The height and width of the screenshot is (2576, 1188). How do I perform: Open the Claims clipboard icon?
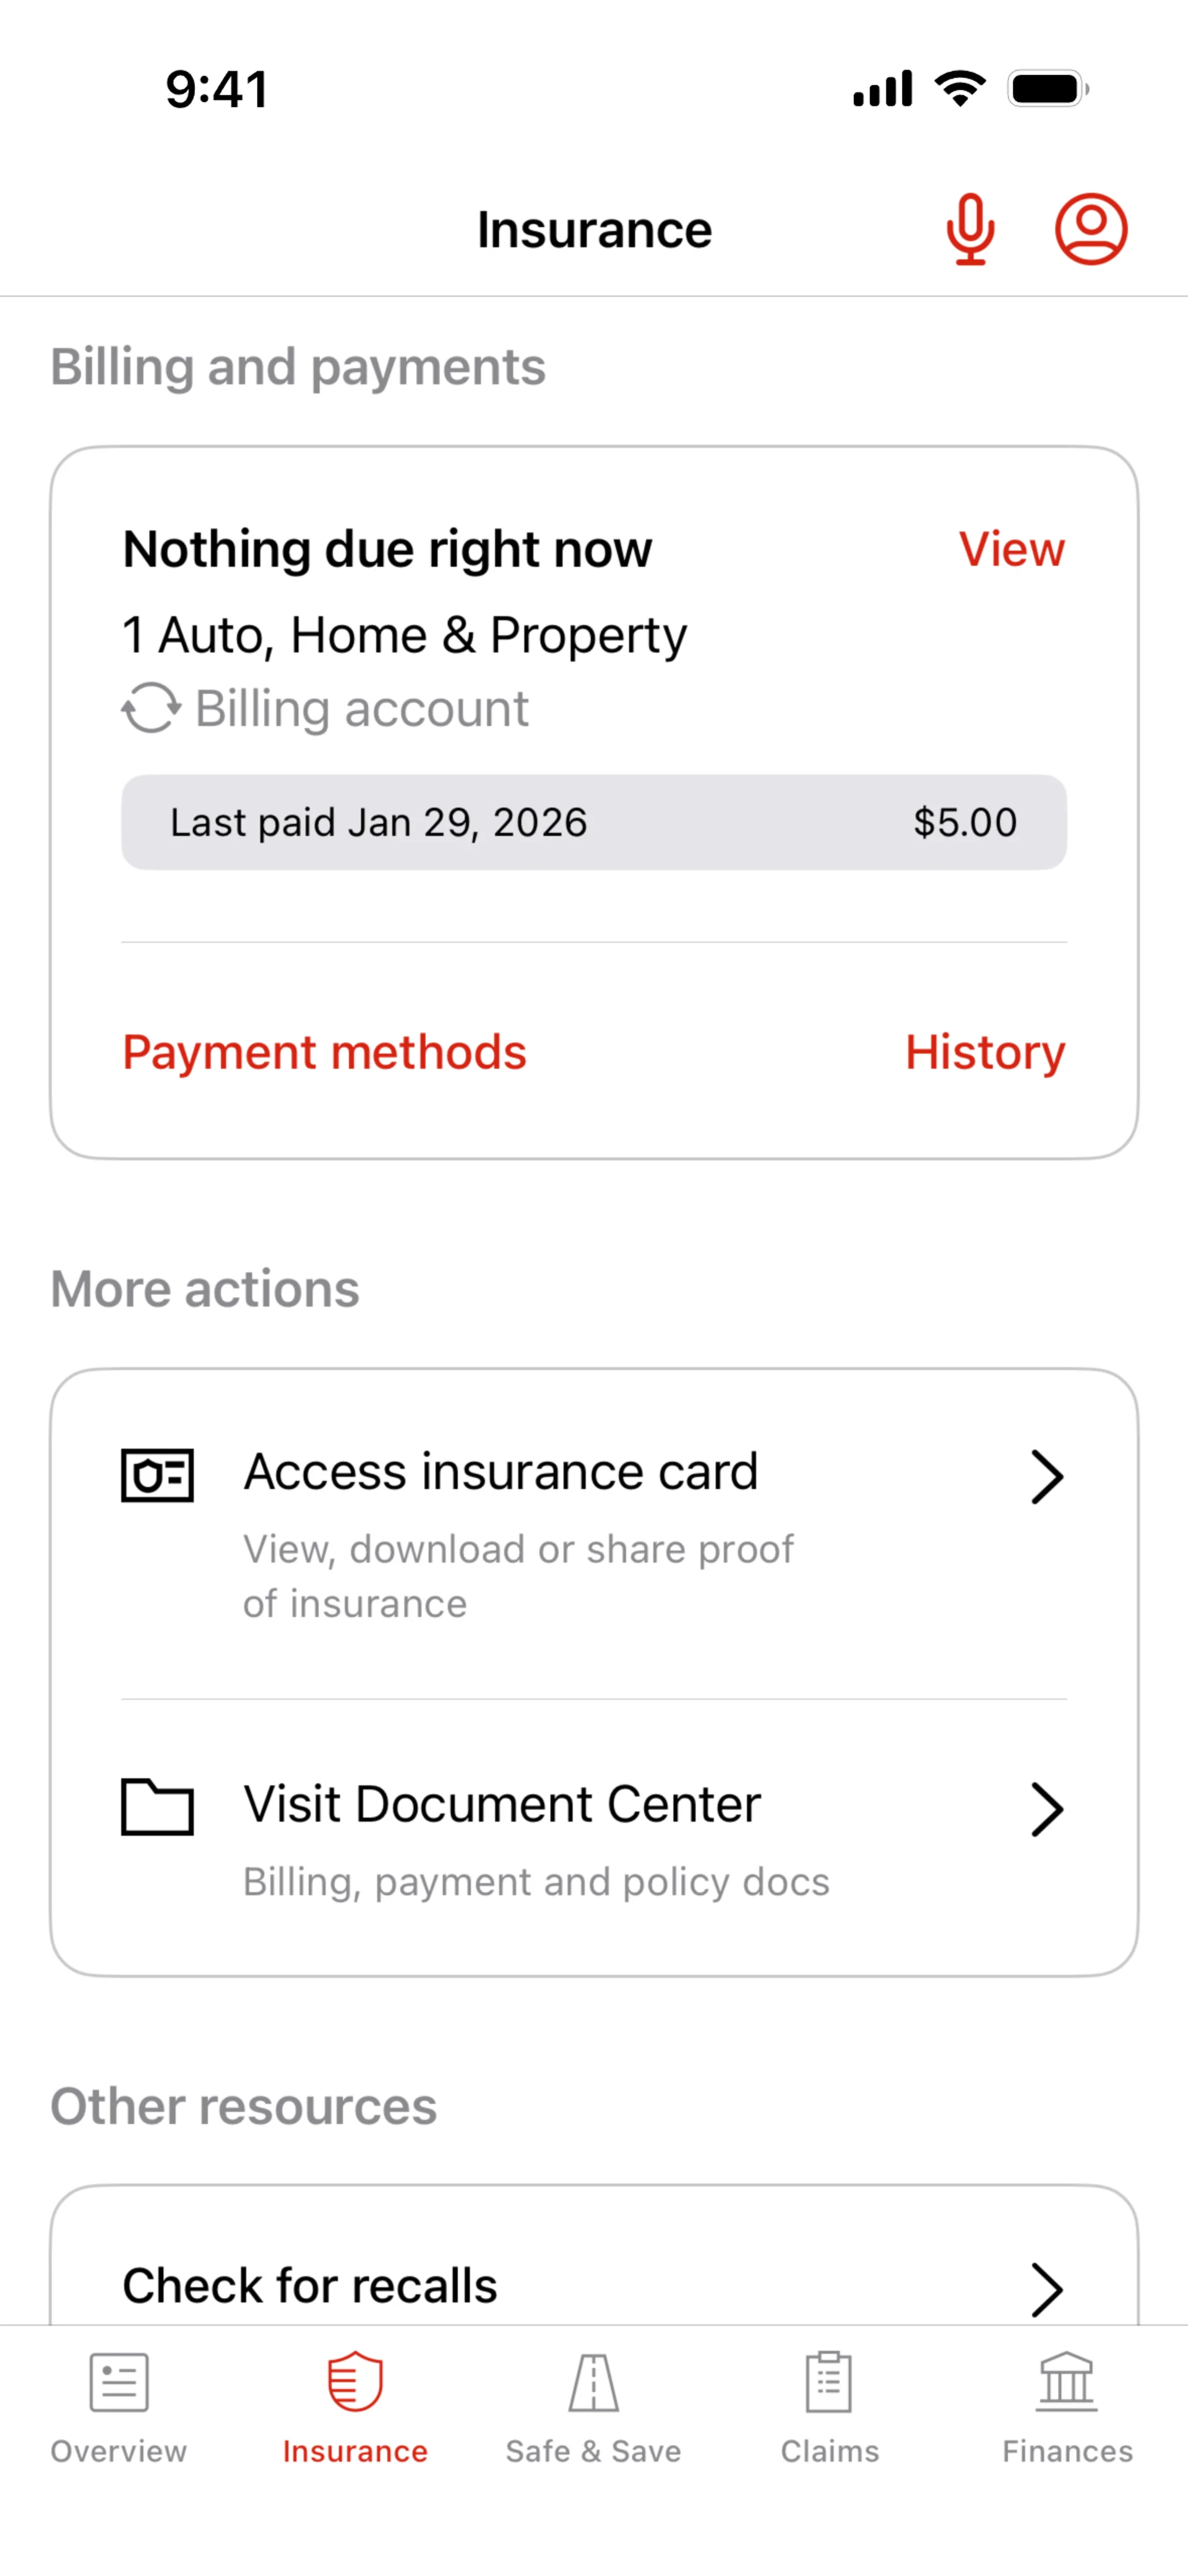click(x=829, y=2382)
